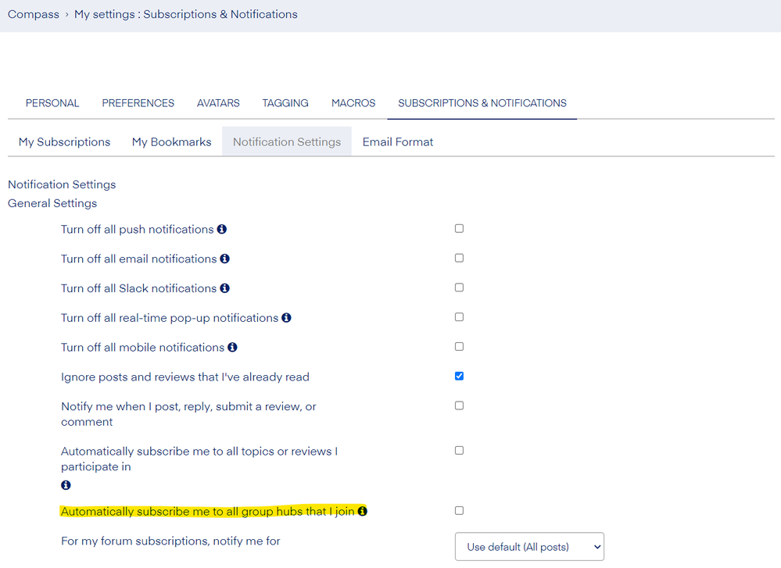781x568 pixels.
Task: Check auto-subscribe to all group hubs box
Action: pyautogui.click(x=459, y=511)
